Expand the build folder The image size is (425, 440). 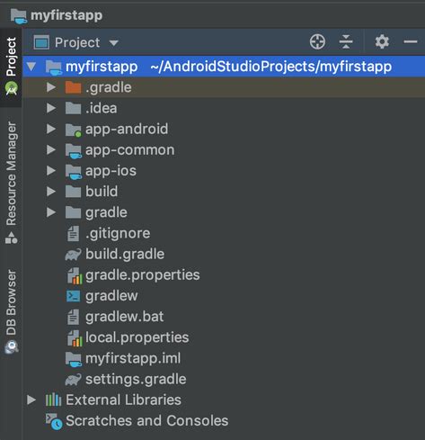pos(51,192)
